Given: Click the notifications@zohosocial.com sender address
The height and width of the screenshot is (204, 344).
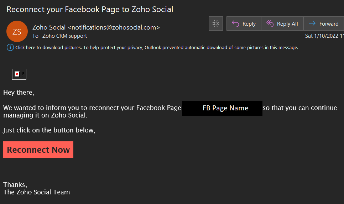Looking at the screenshot, I should click(x=114, y=27).
